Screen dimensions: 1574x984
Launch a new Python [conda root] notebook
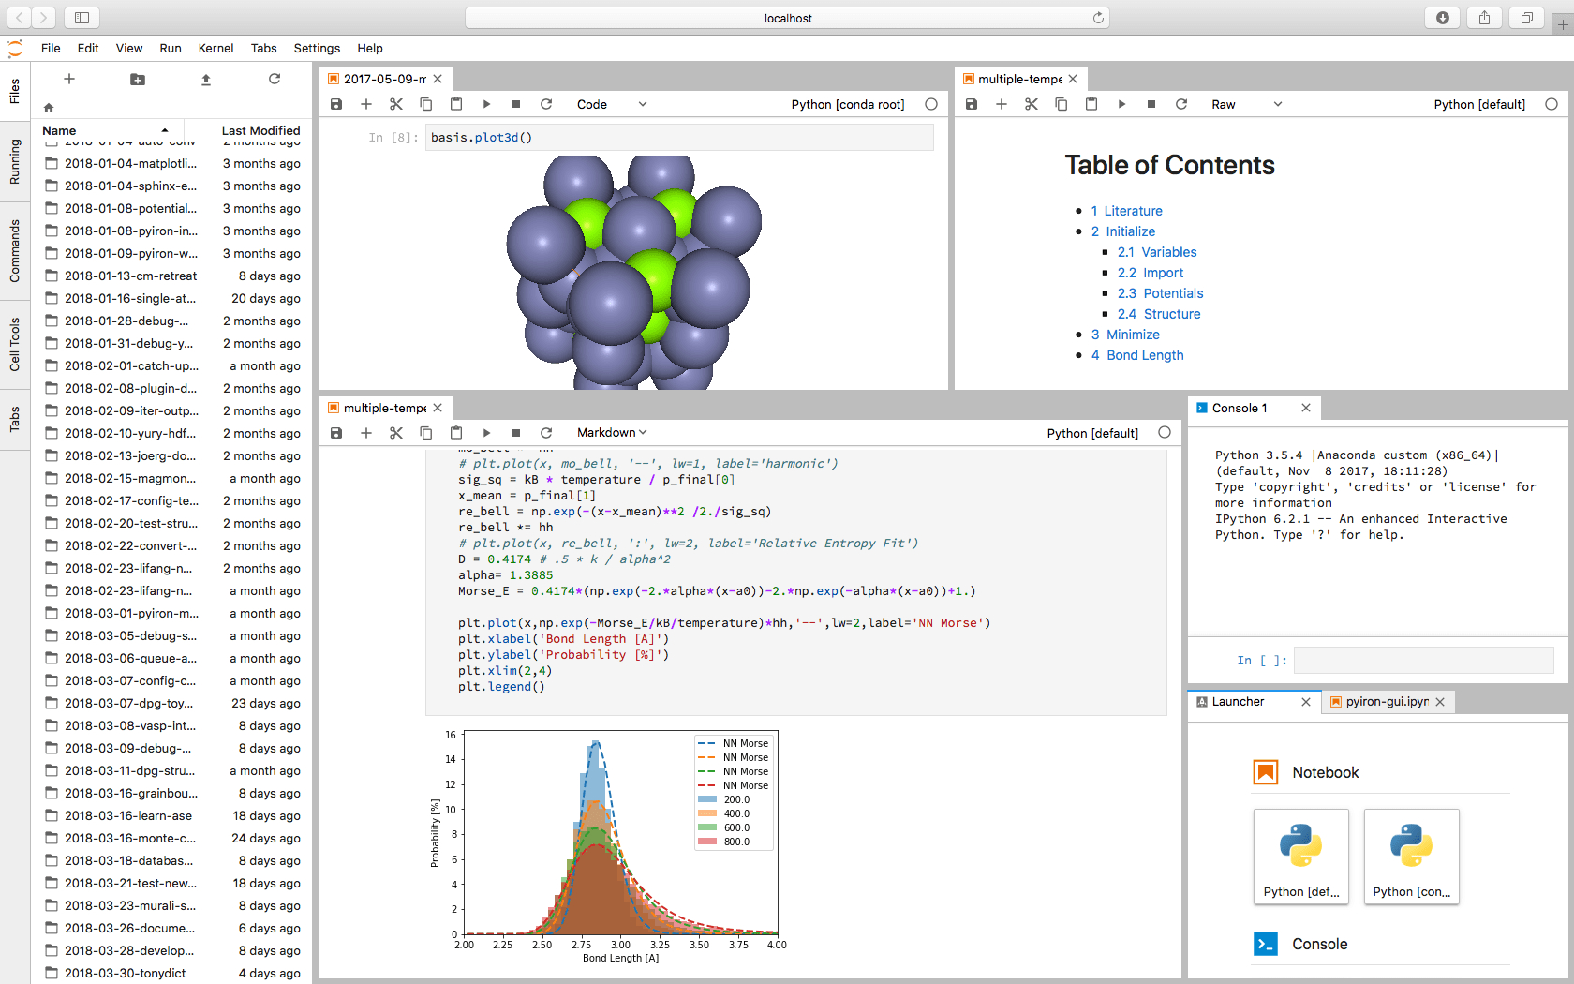click(1411, 856)
